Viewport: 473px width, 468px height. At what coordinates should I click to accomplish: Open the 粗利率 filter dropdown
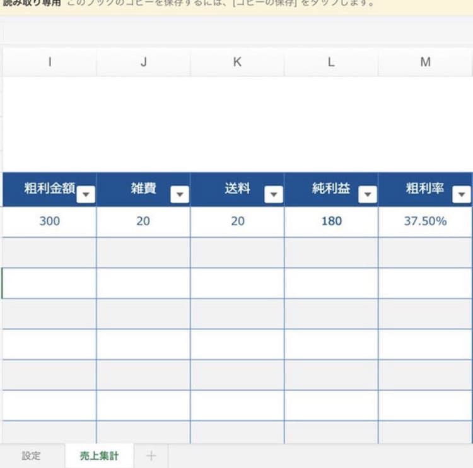pos(462,194)
